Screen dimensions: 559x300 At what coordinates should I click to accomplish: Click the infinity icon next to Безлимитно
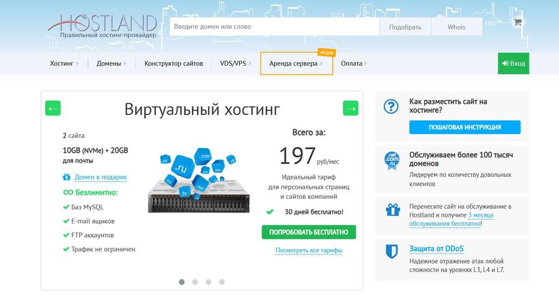[x=68, y=193]
